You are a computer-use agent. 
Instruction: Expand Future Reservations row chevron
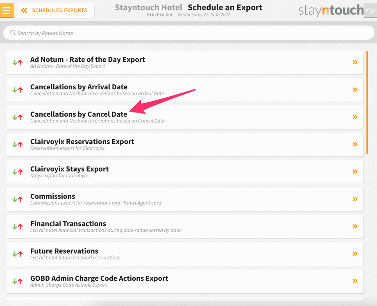pos(355,254)
